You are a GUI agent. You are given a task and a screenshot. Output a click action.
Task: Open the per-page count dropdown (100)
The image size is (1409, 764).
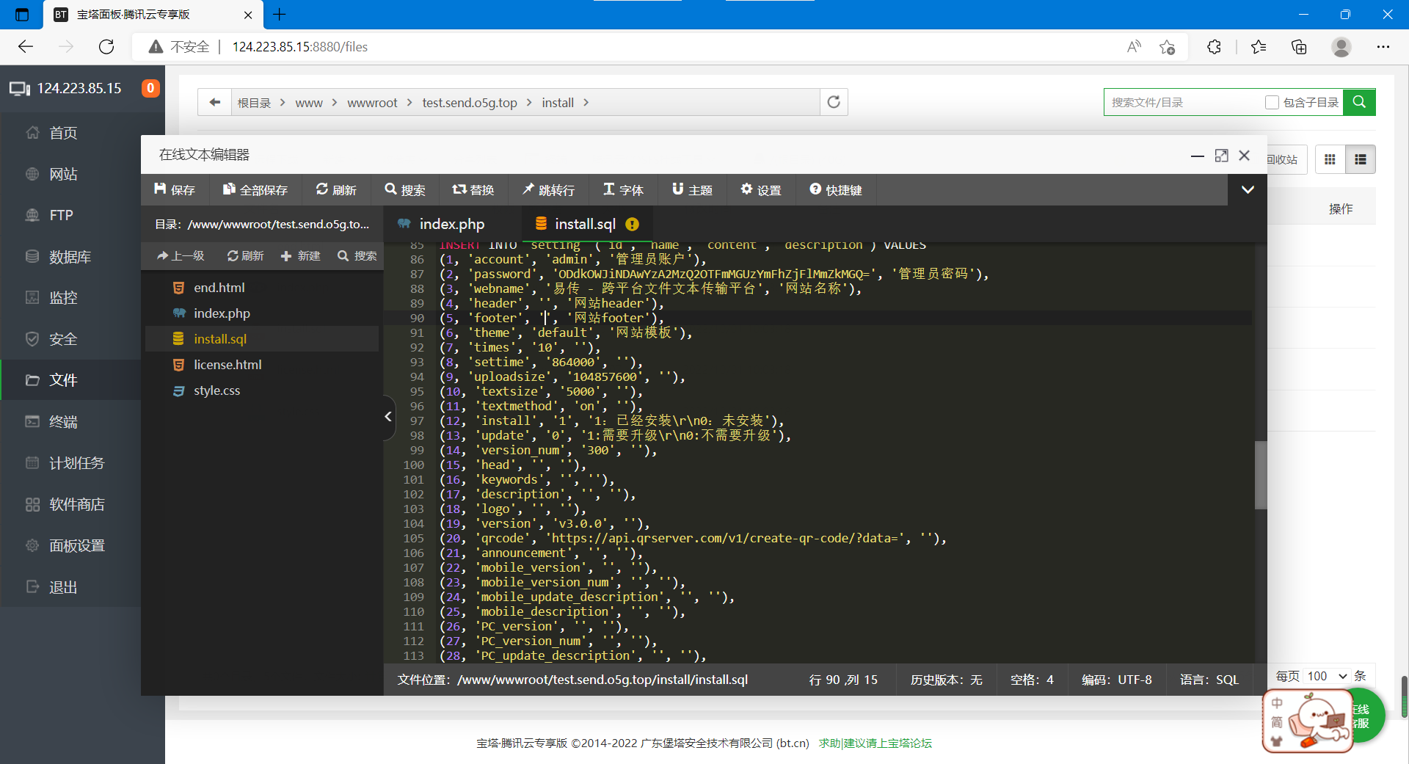(1328, 676)
